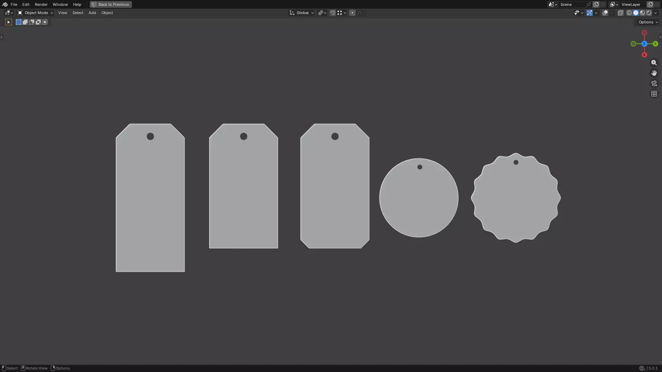Open the gizmo settings dropdown arrow
The image size is (662, 372).
(x=596, y=13)
